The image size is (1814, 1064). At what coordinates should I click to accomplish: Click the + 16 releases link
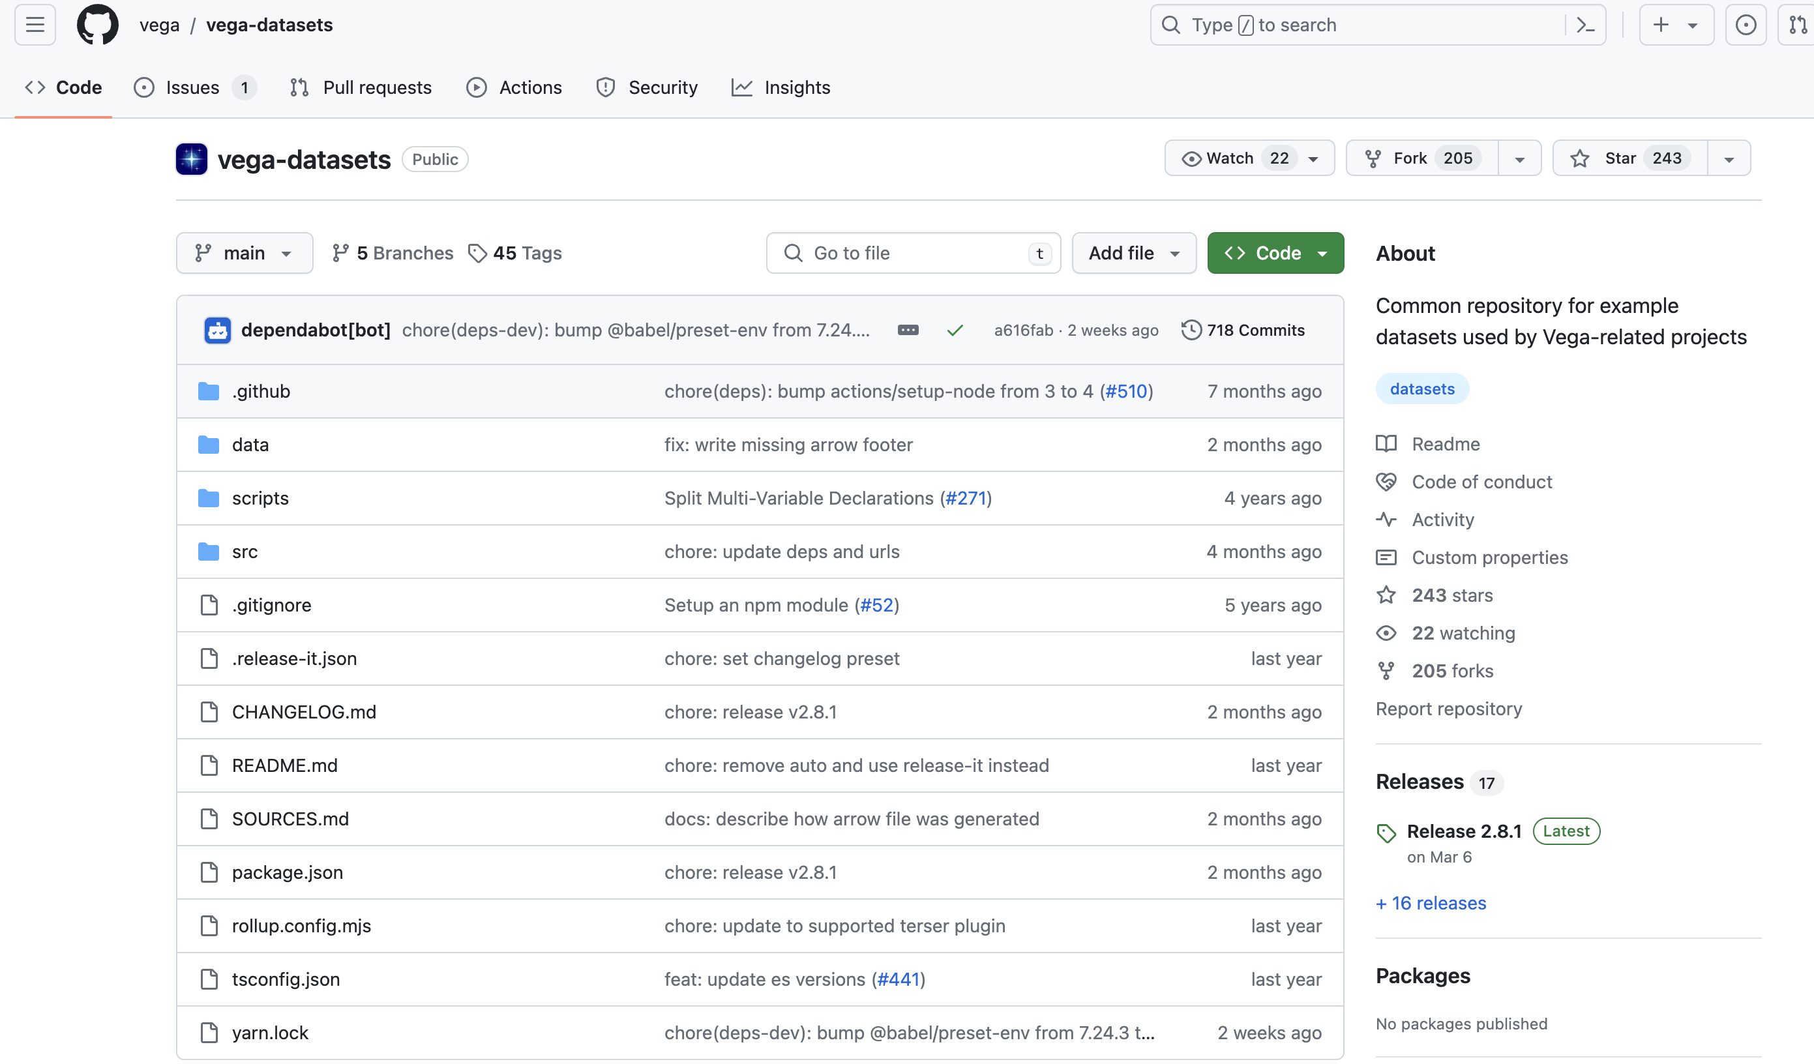1431,904
